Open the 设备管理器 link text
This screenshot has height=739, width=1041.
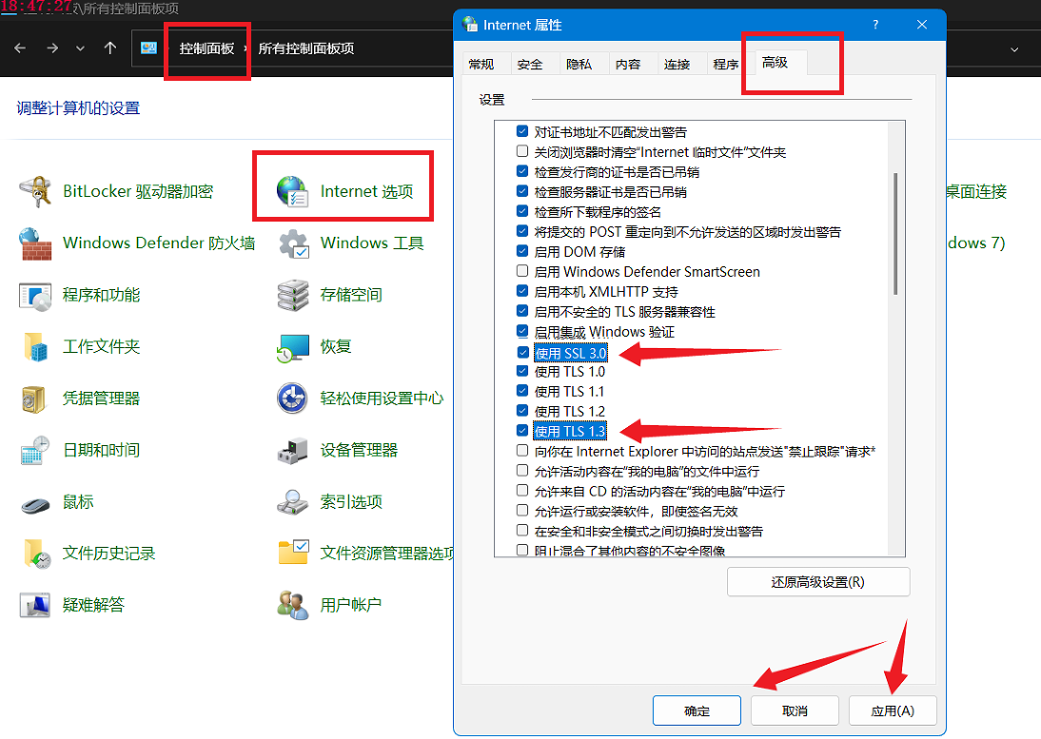(359, 451)
